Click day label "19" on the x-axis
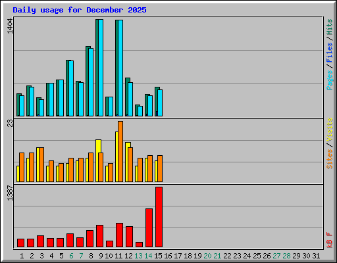Viewport: 337px width, 263px height. pyautogui.click(x=197, y=256)
